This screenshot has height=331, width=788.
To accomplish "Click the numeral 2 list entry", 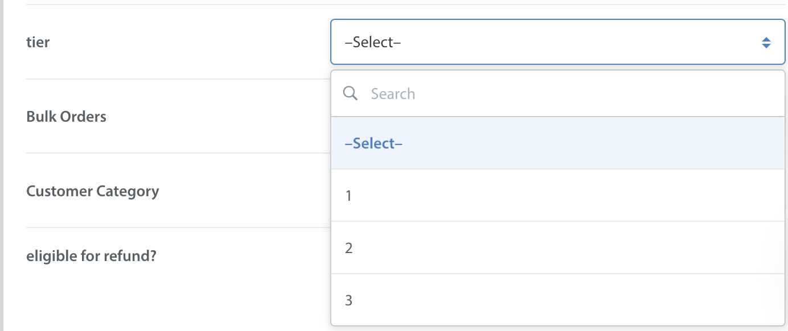I will [x=348, y=248].
